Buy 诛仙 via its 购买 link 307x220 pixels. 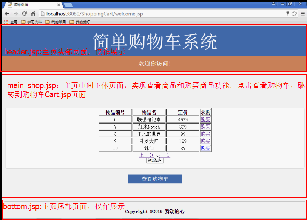point(205,148)
